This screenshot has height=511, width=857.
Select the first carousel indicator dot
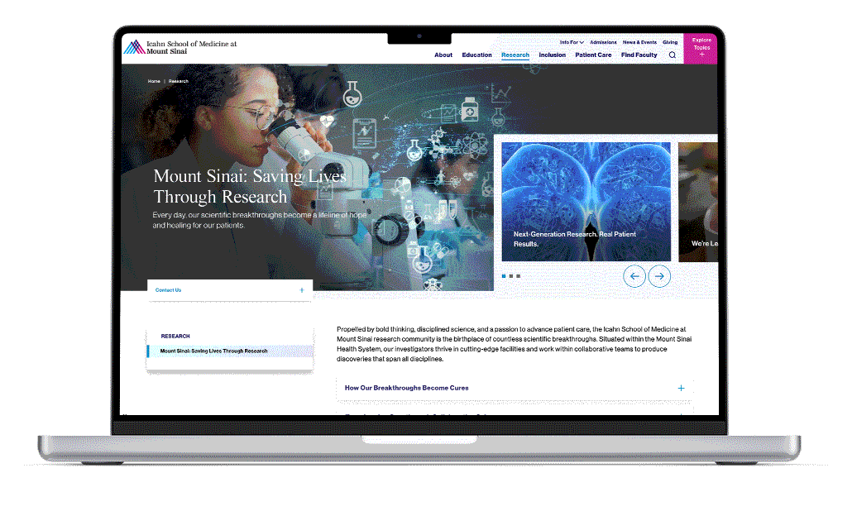coord(504,275)
